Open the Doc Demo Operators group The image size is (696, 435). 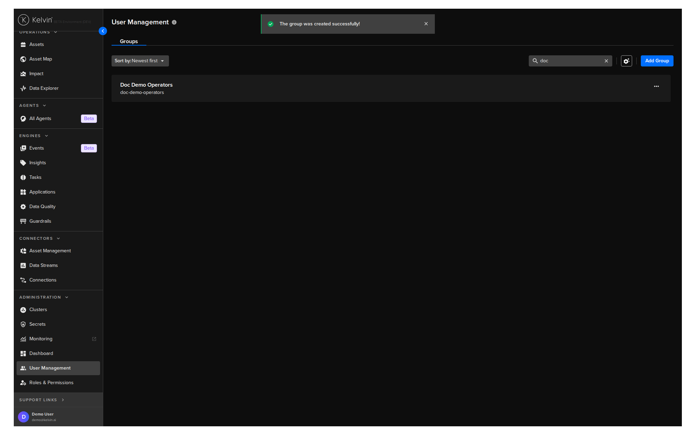coord(391,88)
